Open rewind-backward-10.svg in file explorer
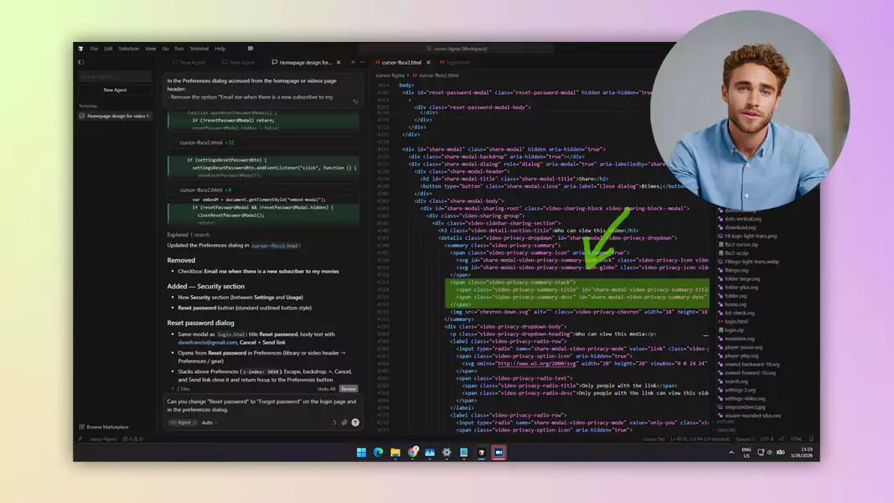 pos(752,365)
